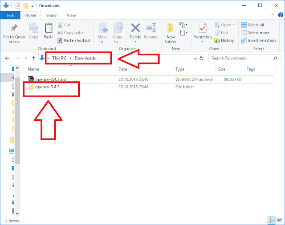The image size is (285, 225).
Task: Pin to Quick access
Action: point(14,34)
